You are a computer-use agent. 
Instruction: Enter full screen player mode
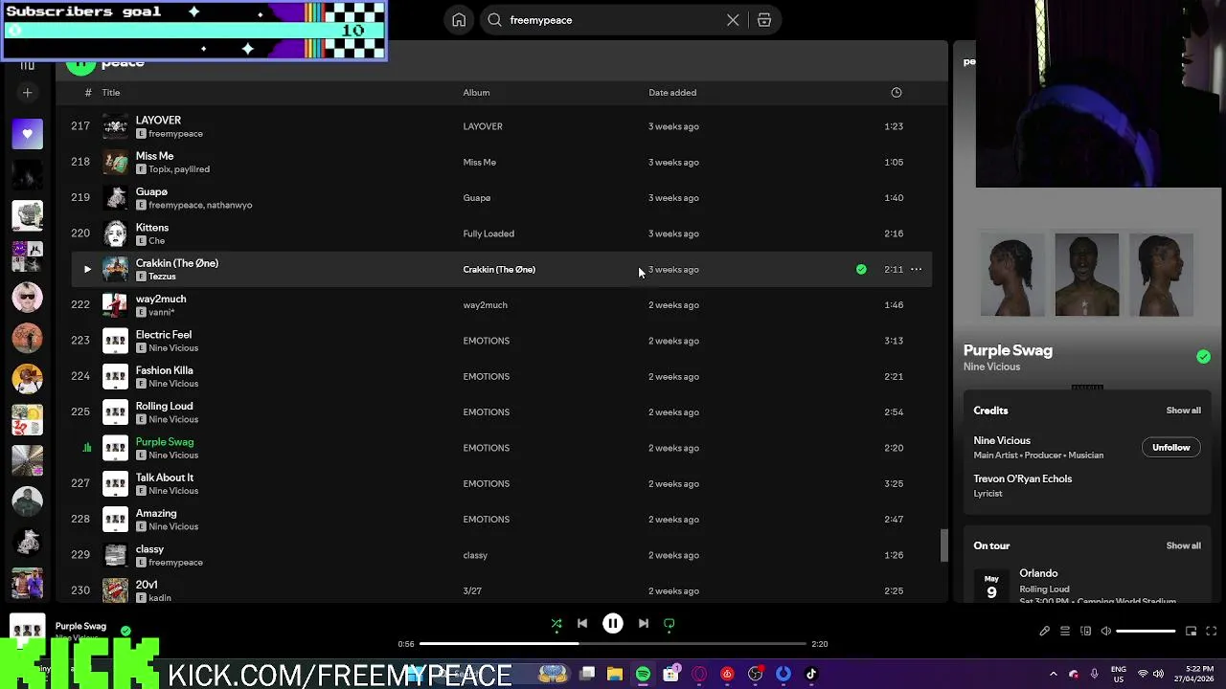click(x=1211, y=632)
